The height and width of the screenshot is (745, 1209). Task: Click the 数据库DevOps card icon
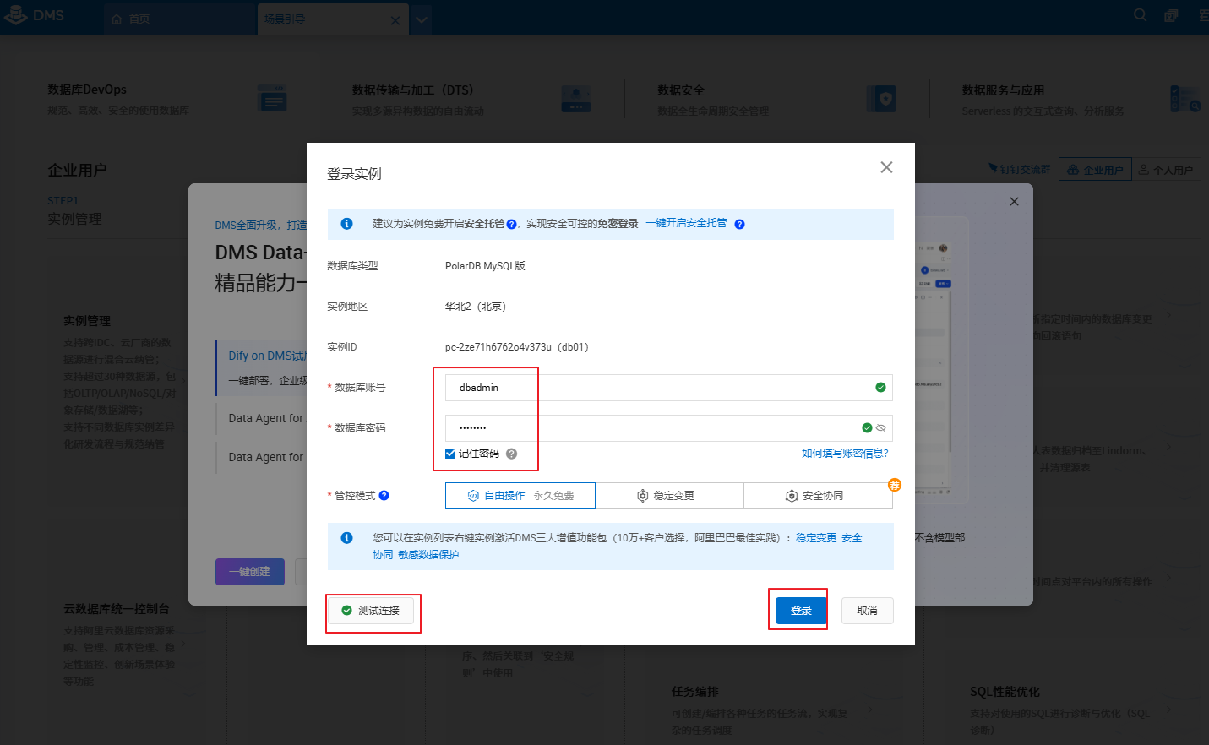272,99
